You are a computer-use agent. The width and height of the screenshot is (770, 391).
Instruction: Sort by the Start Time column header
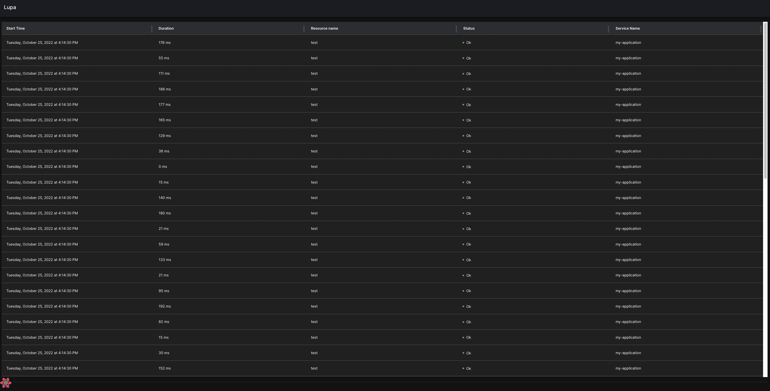[x=15, y=28]
